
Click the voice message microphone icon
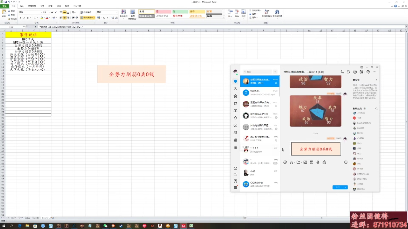pyautogui.click(x=318, y=162)
